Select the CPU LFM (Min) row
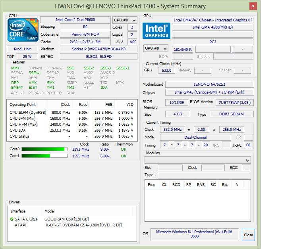The height and width of the screenshot is (249, 305). (71, 119)
